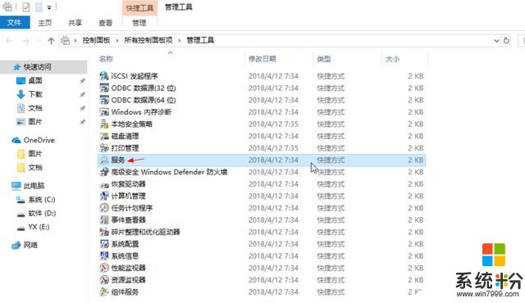
Task: Click the 任务计划程序 clock icon
Action: click(x=104, y=208)
